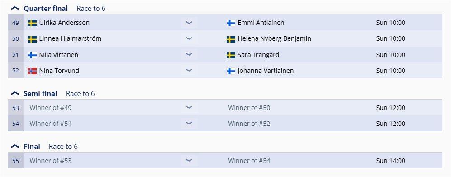Select match number 49 cell
Image resolution: width=451 pixels, height=177 pixels.
pos(15,23)
